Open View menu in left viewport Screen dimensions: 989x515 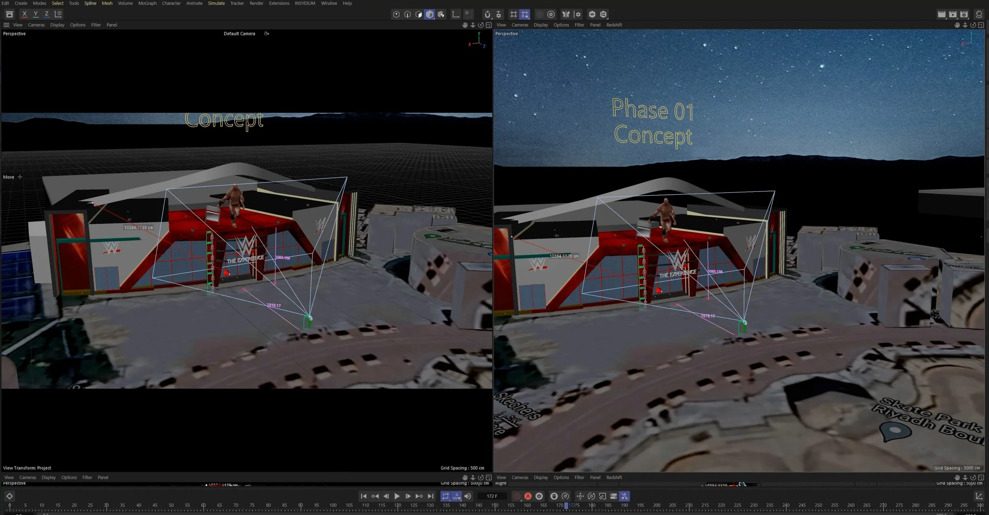coord(18,25)
